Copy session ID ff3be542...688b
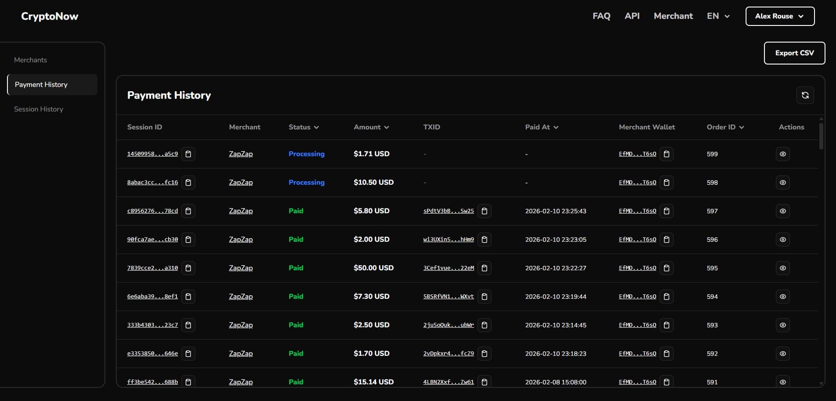Viewport: 836px width, 401px height. [x=188, y=382]
